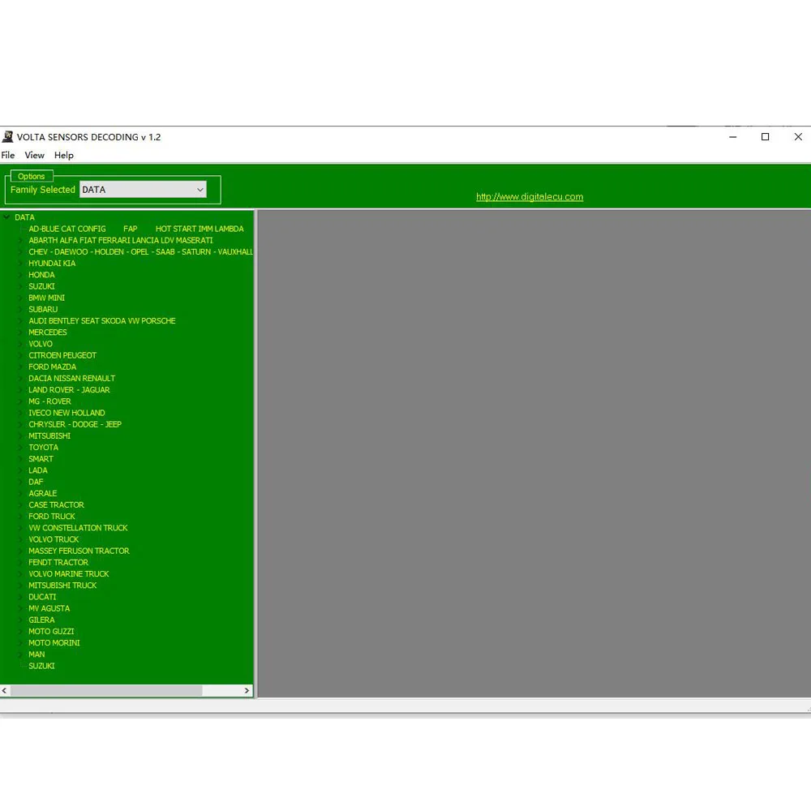811x811 pixels.
Task: Maximize the Volta Sensors Decoding window
Action: coord(766,137)
